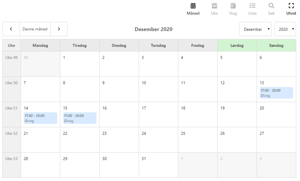The image size is (300, 181).
Task: Show the Dag day view
Action: [x=233, y=9]
